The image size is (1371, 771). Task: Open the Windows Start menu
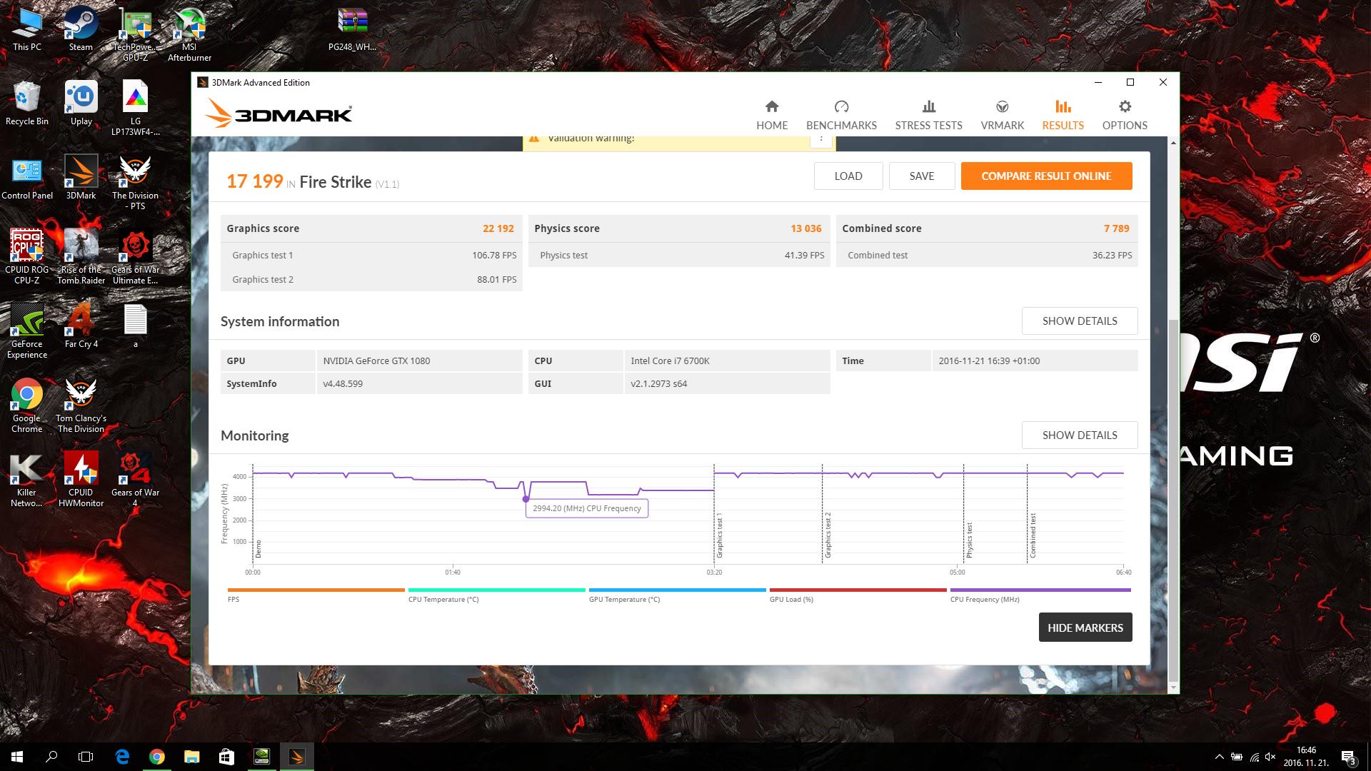[x=17, y=757]
